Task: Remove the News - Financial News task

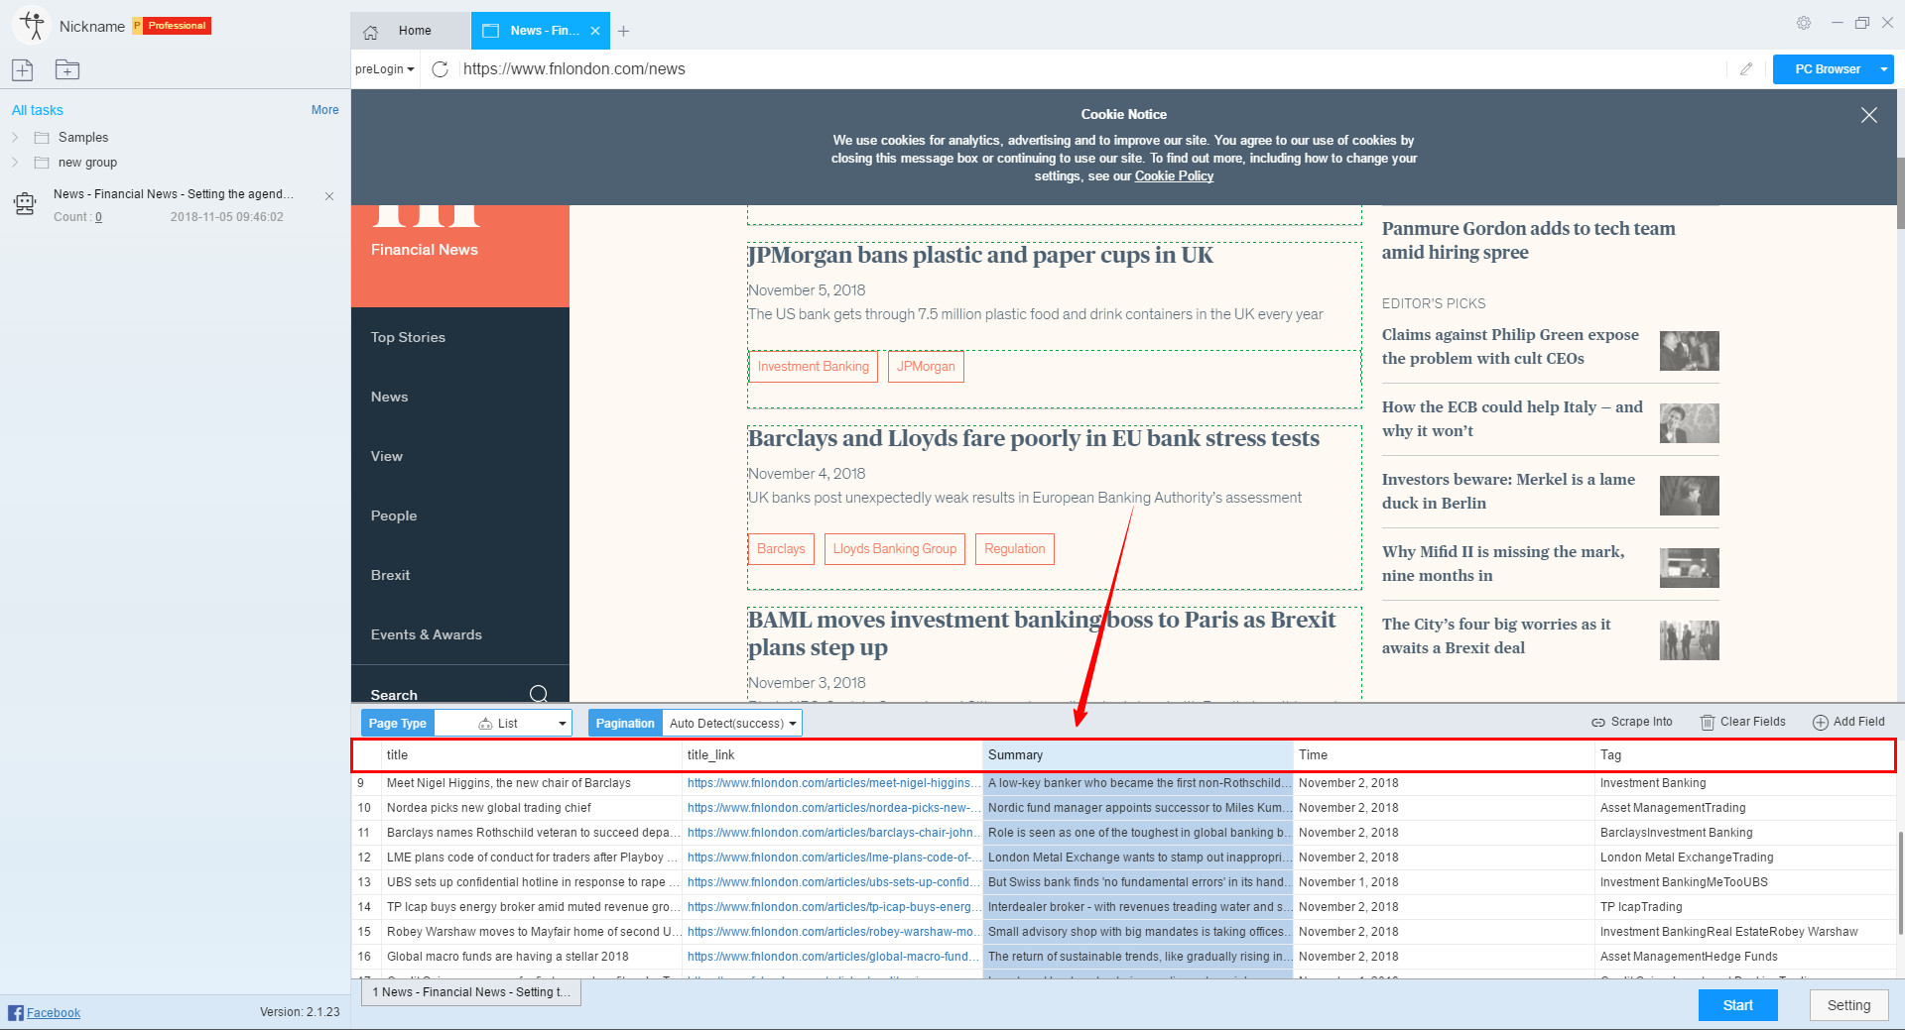Action: [329, 196]
